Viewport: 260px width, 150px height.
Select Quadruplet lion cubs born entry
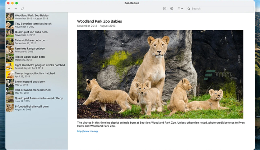click(37, 33)
